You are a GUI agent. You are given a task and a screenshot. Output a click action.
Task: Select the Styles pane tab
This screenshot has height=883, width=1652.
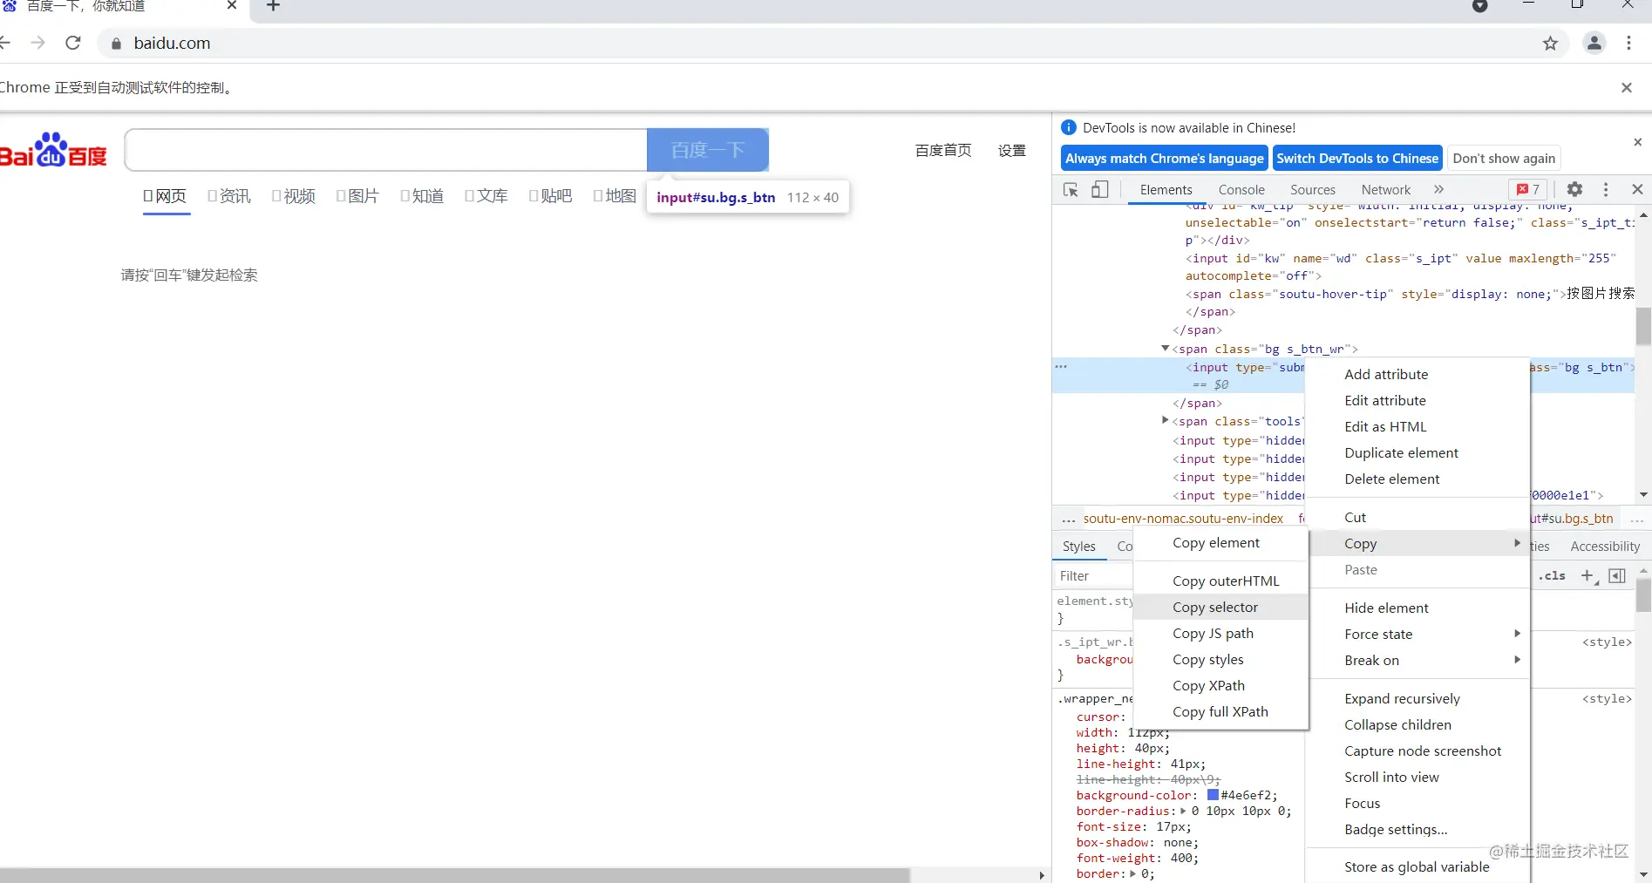click(1078, 547)
